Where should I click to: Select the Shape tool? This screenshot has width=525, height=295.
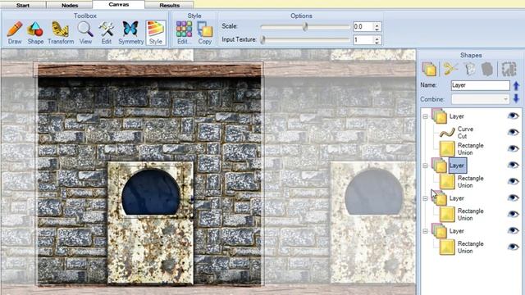coord(35,33)
